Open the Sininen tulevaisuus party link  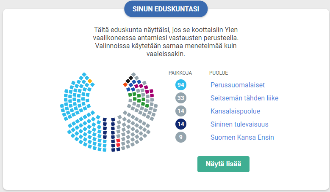(239, 124)
